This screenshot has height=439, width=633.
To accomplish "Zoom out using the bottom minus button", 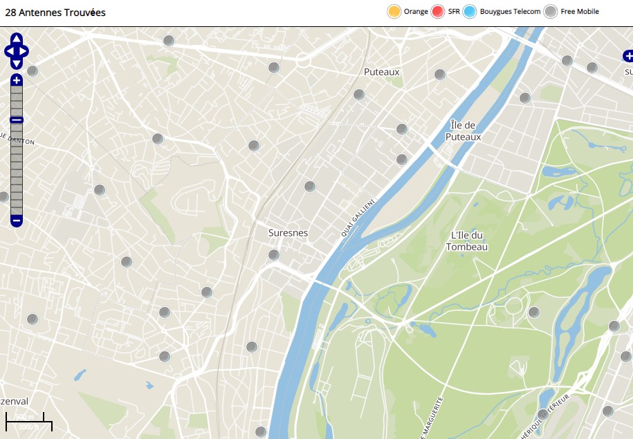I will coord(17,221).
